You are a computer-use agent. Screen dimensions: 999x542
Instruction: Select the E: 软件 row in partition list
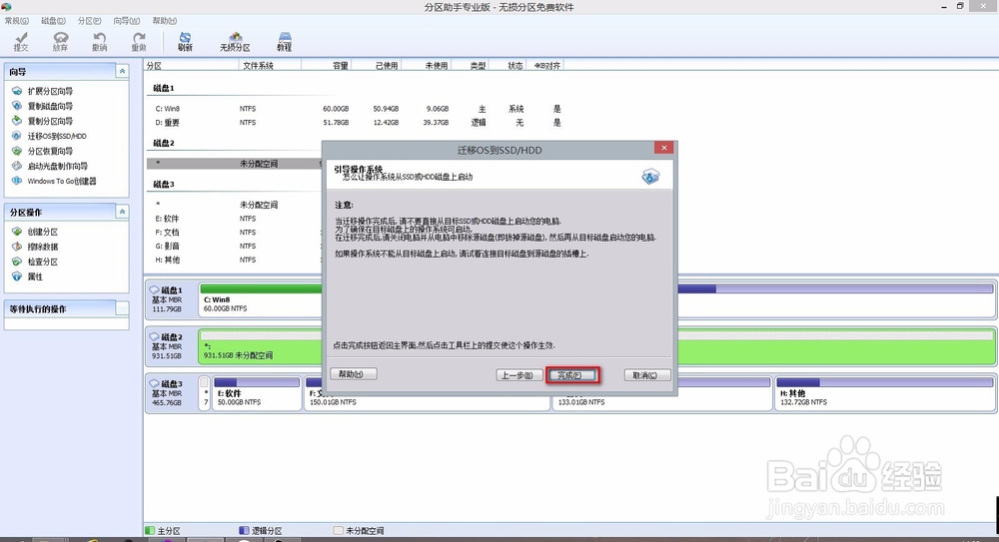pos(235,219)
